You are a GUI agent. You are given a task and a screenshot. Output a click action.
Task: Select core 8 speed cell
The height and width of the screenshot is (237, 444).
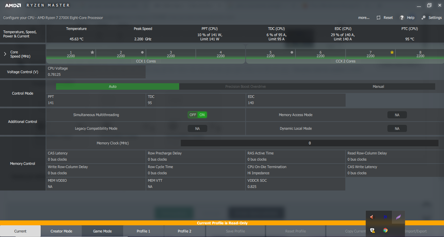(420, 54)
